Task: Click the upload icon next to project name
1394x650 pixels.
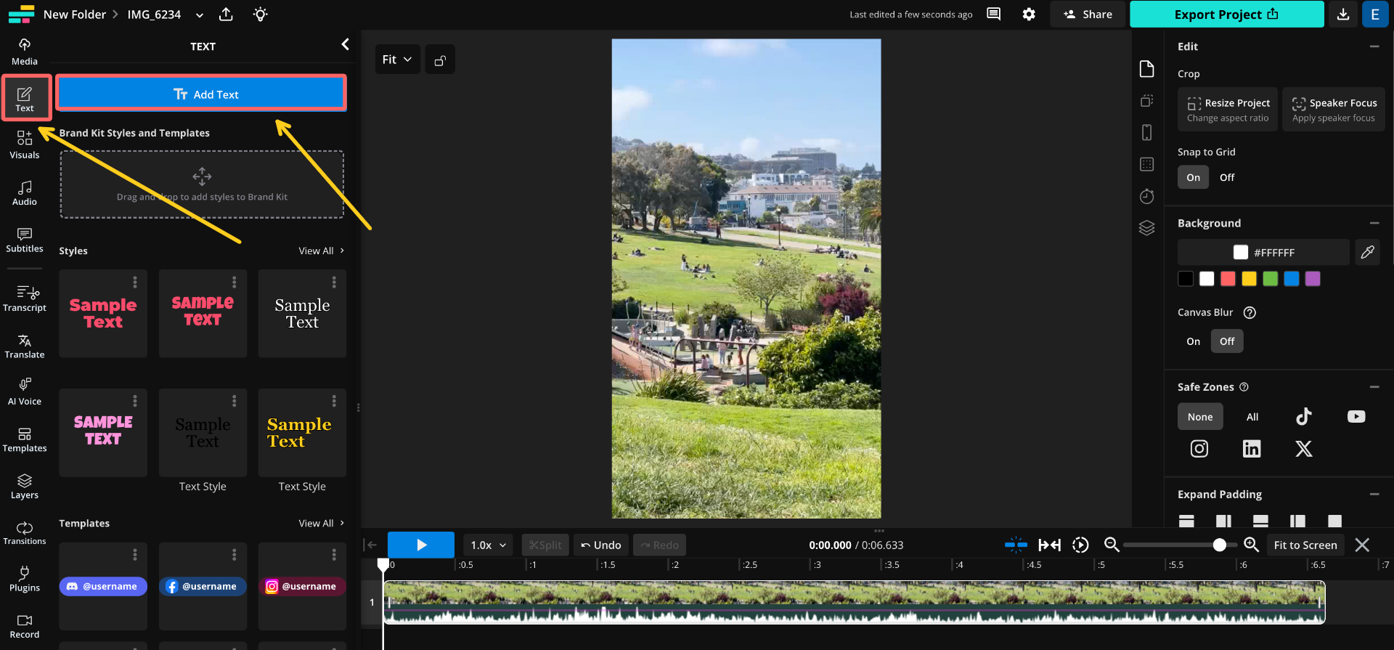Action: click(x=226, y=15)
